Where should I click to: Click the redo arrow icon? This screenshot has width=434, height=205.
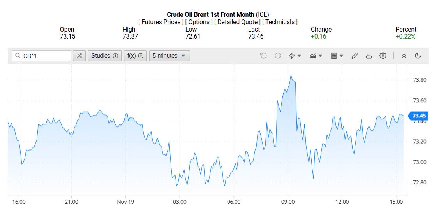click(278, 56)
